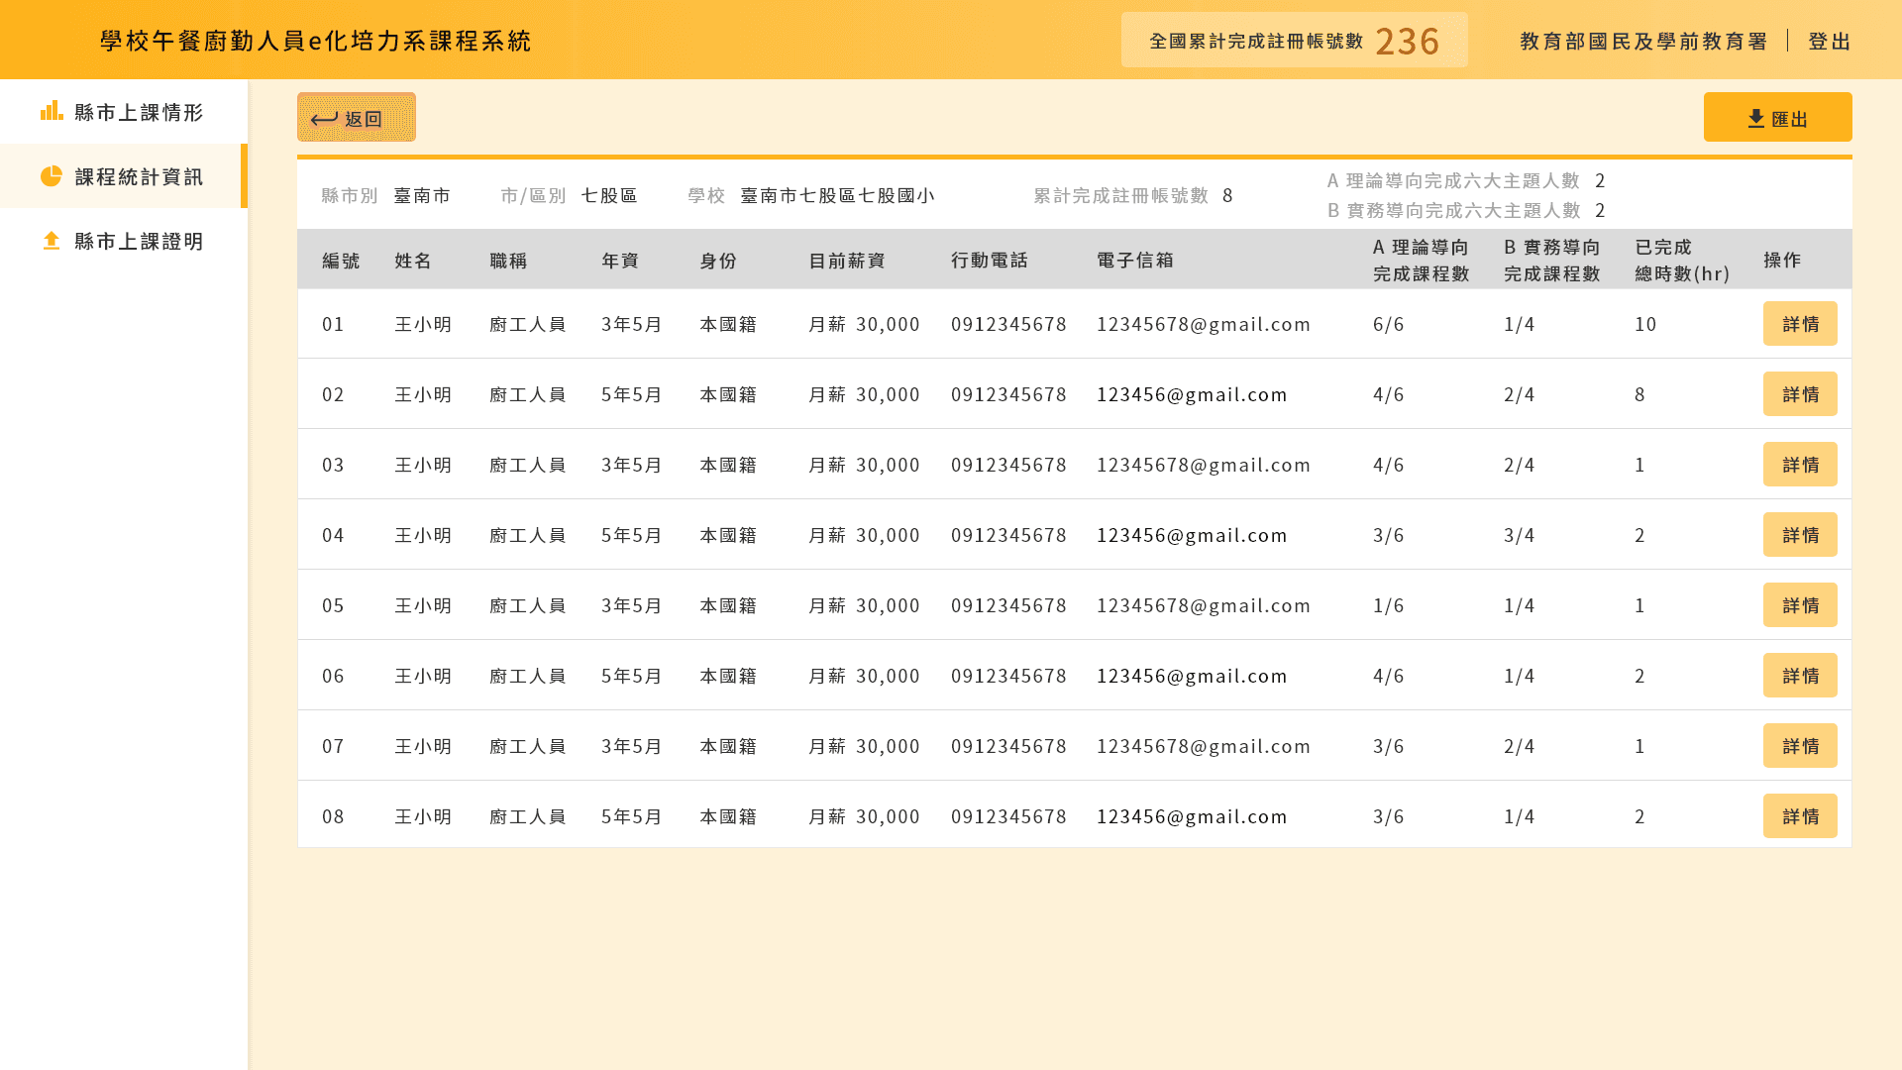Click 詳情 for row 07
The height and width of the screenshot is (1070, 1902).
[x=1800, y=746]
